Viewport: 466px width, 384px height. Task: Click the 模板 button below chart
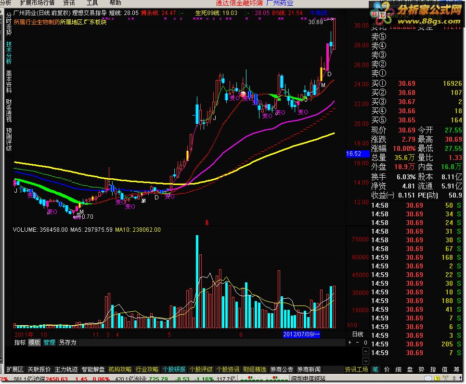pyautogui.click(x=35, y=343)
